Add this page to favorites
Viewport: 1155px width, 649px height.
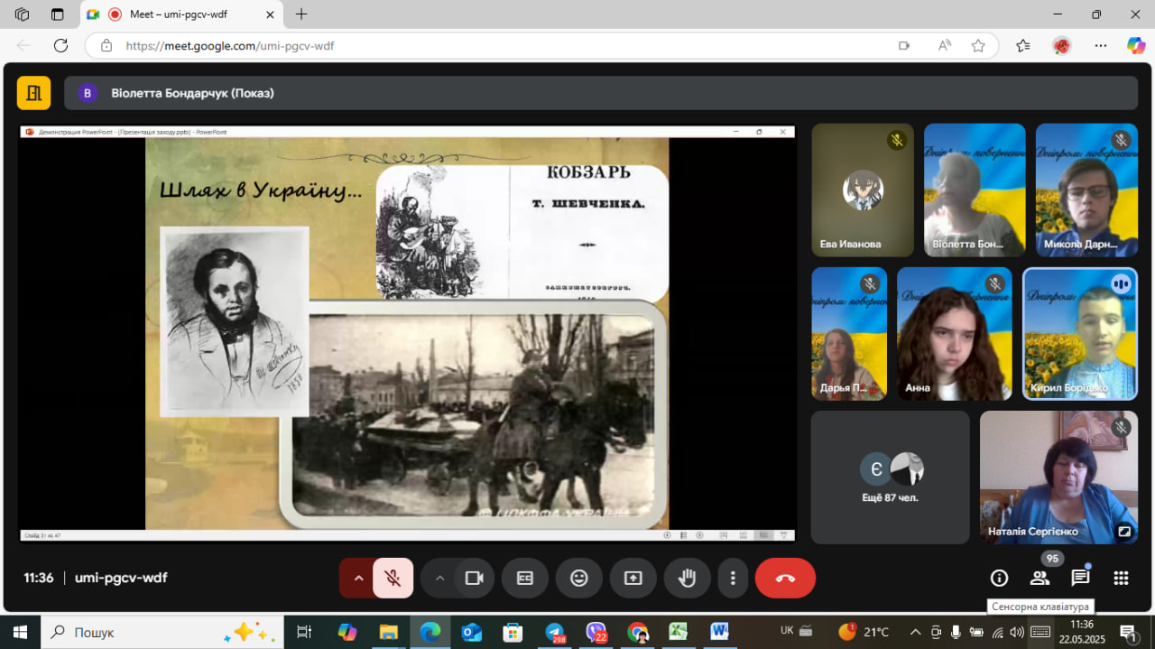[x=978, y=45]
